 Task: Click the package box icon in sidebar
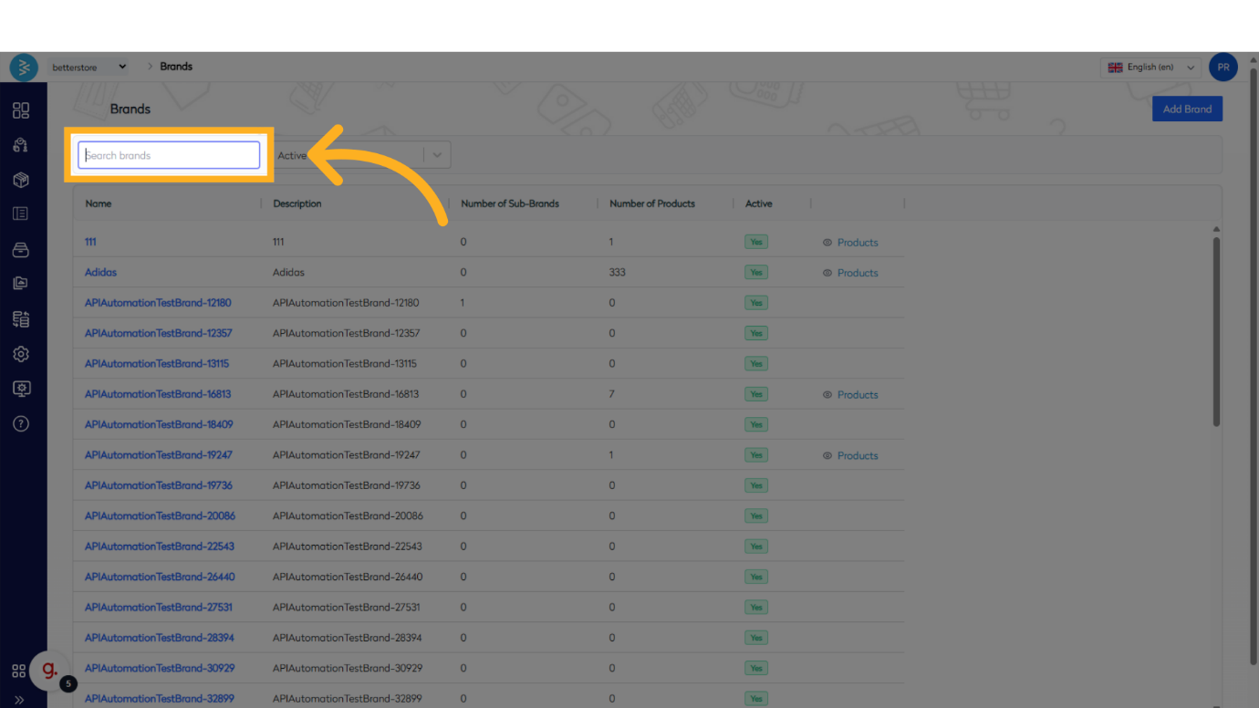pyautogui.click(x=21, y=180)
